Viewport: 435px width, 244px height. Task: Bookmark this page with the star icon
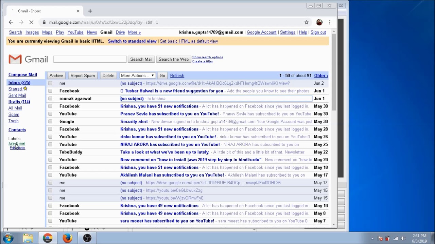(307, 22)
